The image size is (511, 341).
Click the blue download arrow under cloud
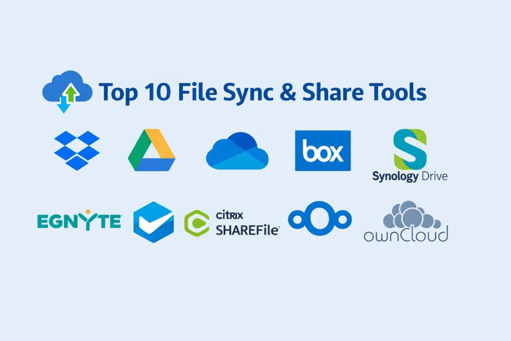tap(63, 104)
